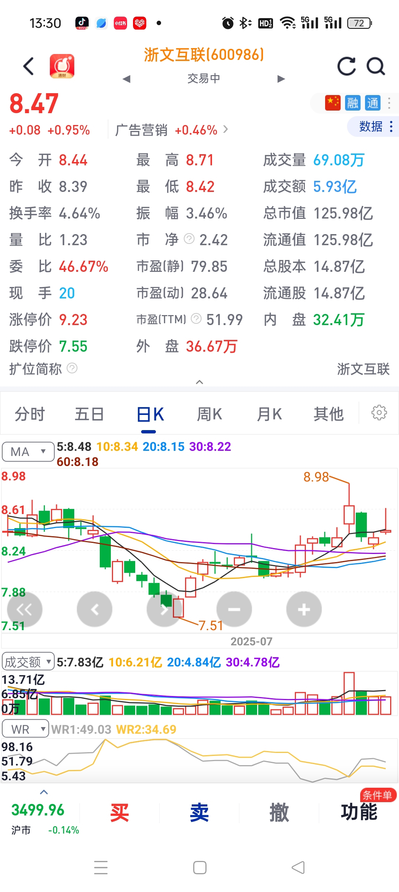Tap the 总市值 value 125.98亿
Viewport: 399px width, 892px height.
(x=343, y=213)
